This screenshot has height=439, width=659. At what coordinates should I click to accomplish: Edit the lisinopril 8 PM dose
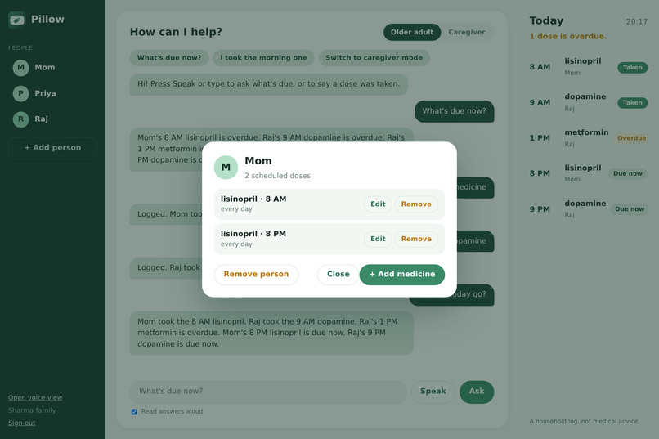(378, 239)
